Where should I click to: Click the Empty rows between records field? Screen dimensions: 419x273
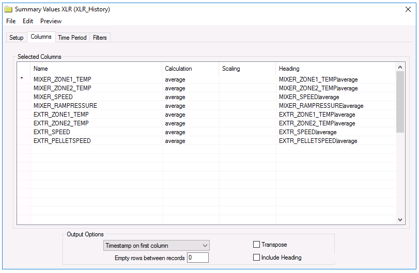tap(198, 258)
